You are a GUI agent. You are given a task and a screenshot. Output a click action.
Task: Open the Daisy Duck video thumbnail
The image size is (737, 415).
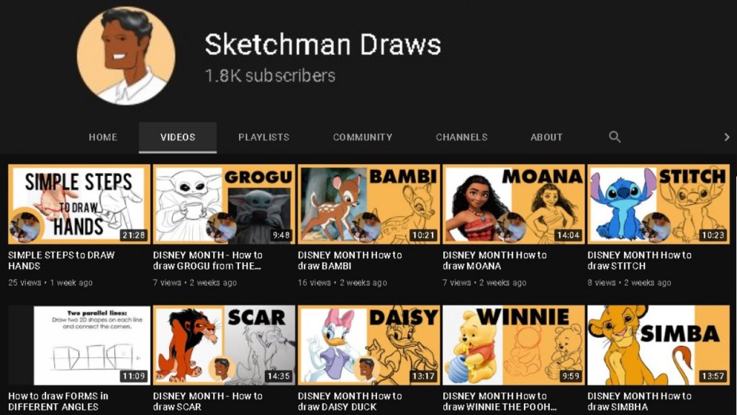[369, 345]
